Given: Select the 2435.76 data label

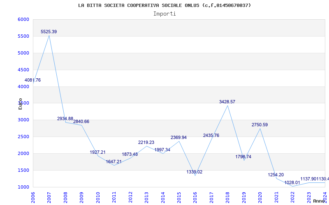Looking at the screenshot, I should click(x=211, y=136).
